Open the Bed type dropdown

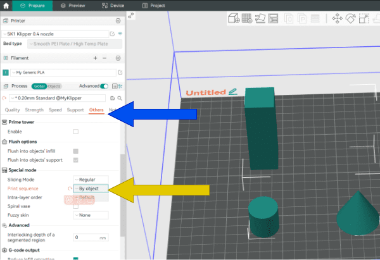(75, 44)
